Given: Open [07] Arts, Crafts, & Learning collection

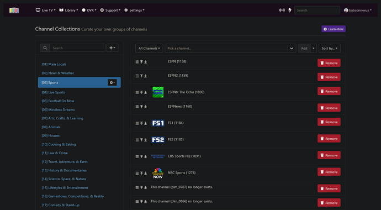Looking at the screenshot, I should pos(62,118).
